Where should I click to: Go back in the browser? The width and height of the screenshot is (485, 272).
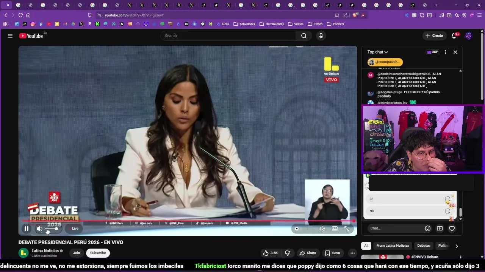(x=5, y=15)
